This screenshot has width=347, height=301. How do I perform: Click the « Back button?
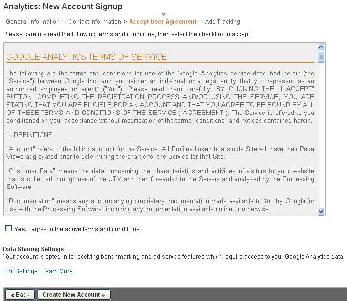[20, 295]
